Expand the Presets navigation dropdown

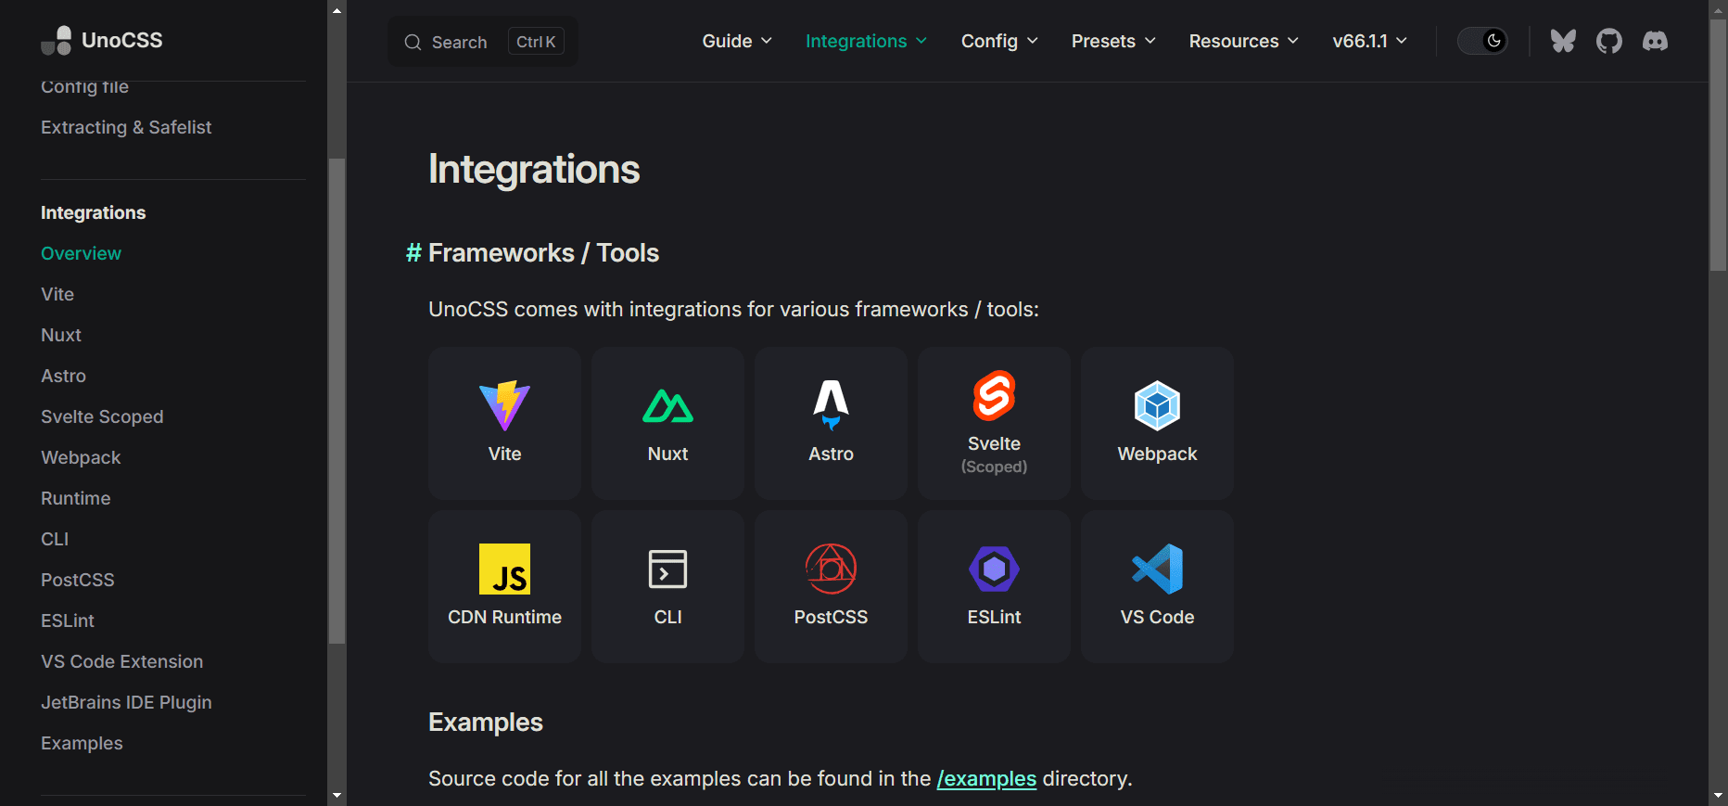point(1113,41)
